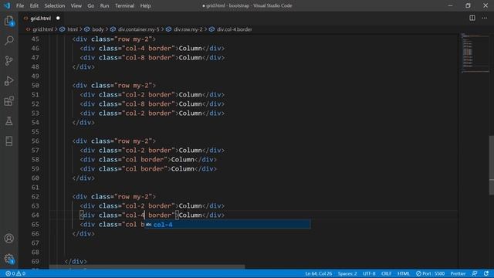Click line number 50 in gutter
494x278 pixels.
point(36,86)
